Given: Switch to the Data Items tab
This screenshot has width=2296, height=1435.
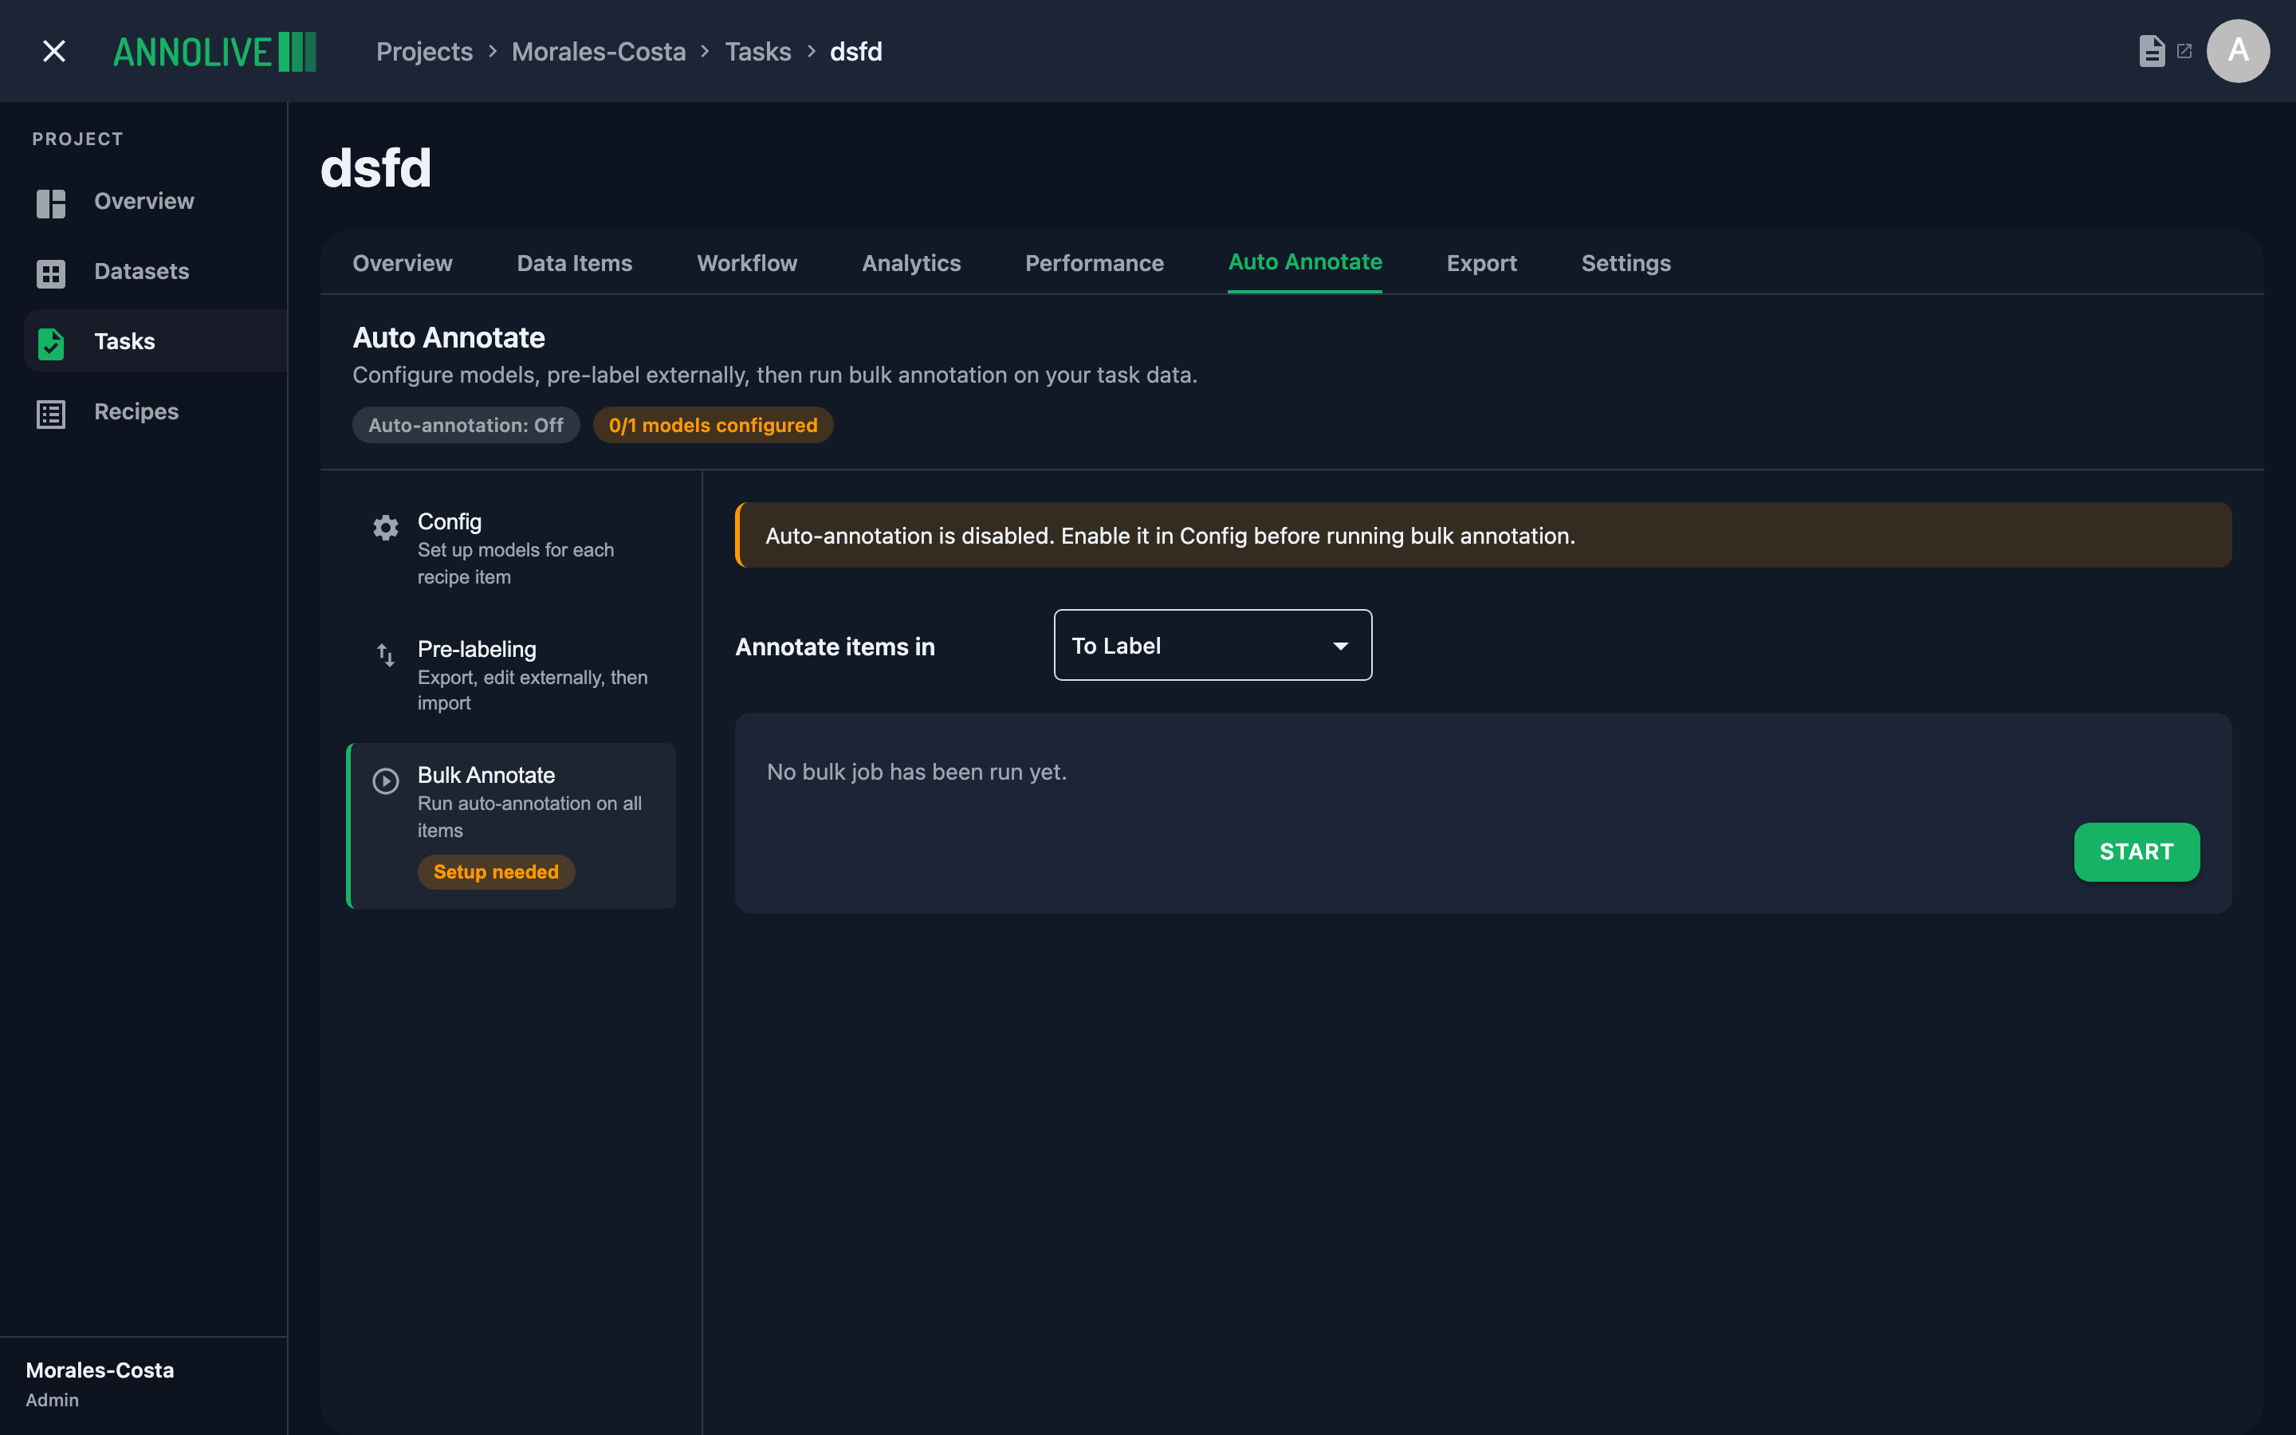Looking at the screenshot, I should pyautogui.click(x=574, y=263).
